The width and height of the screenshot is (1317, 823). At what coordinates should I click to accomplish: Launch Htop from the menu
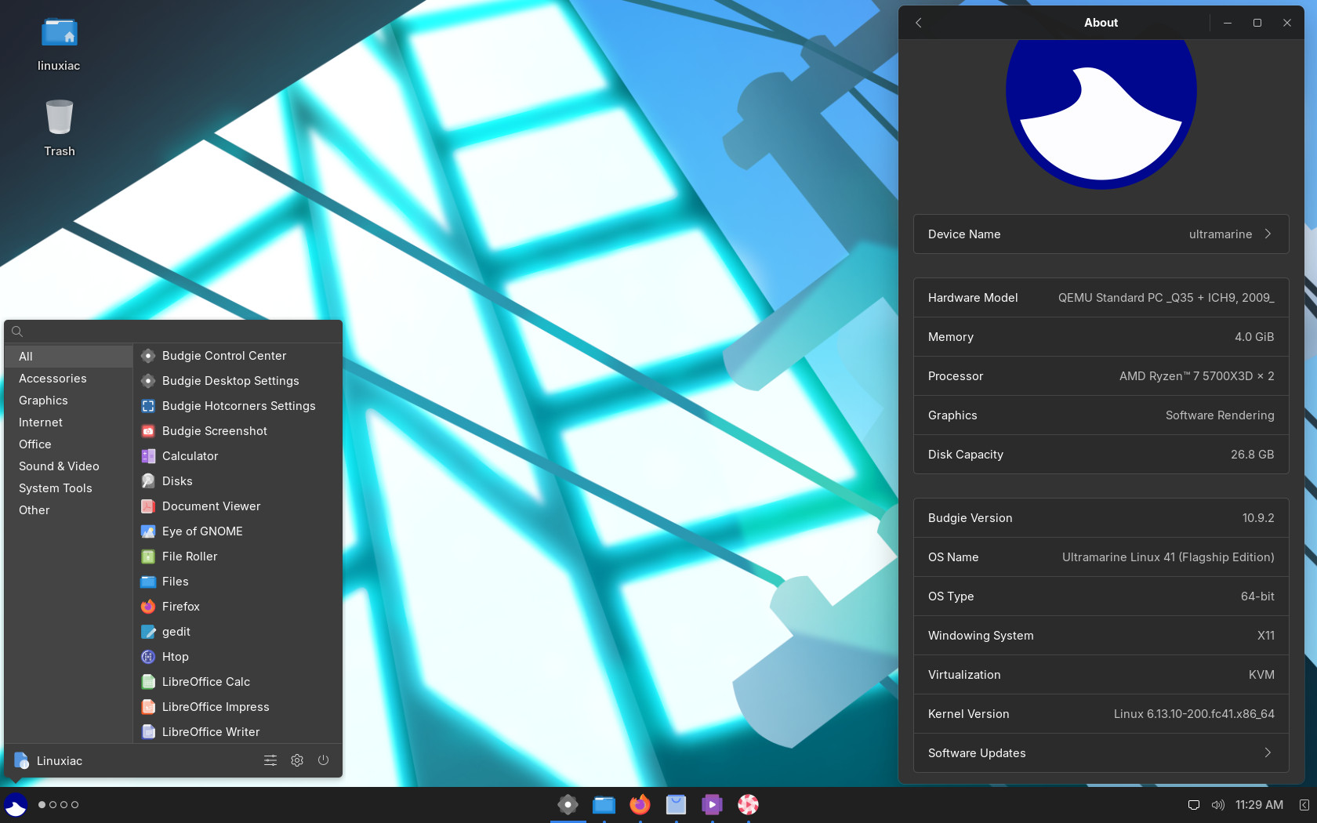238,657
